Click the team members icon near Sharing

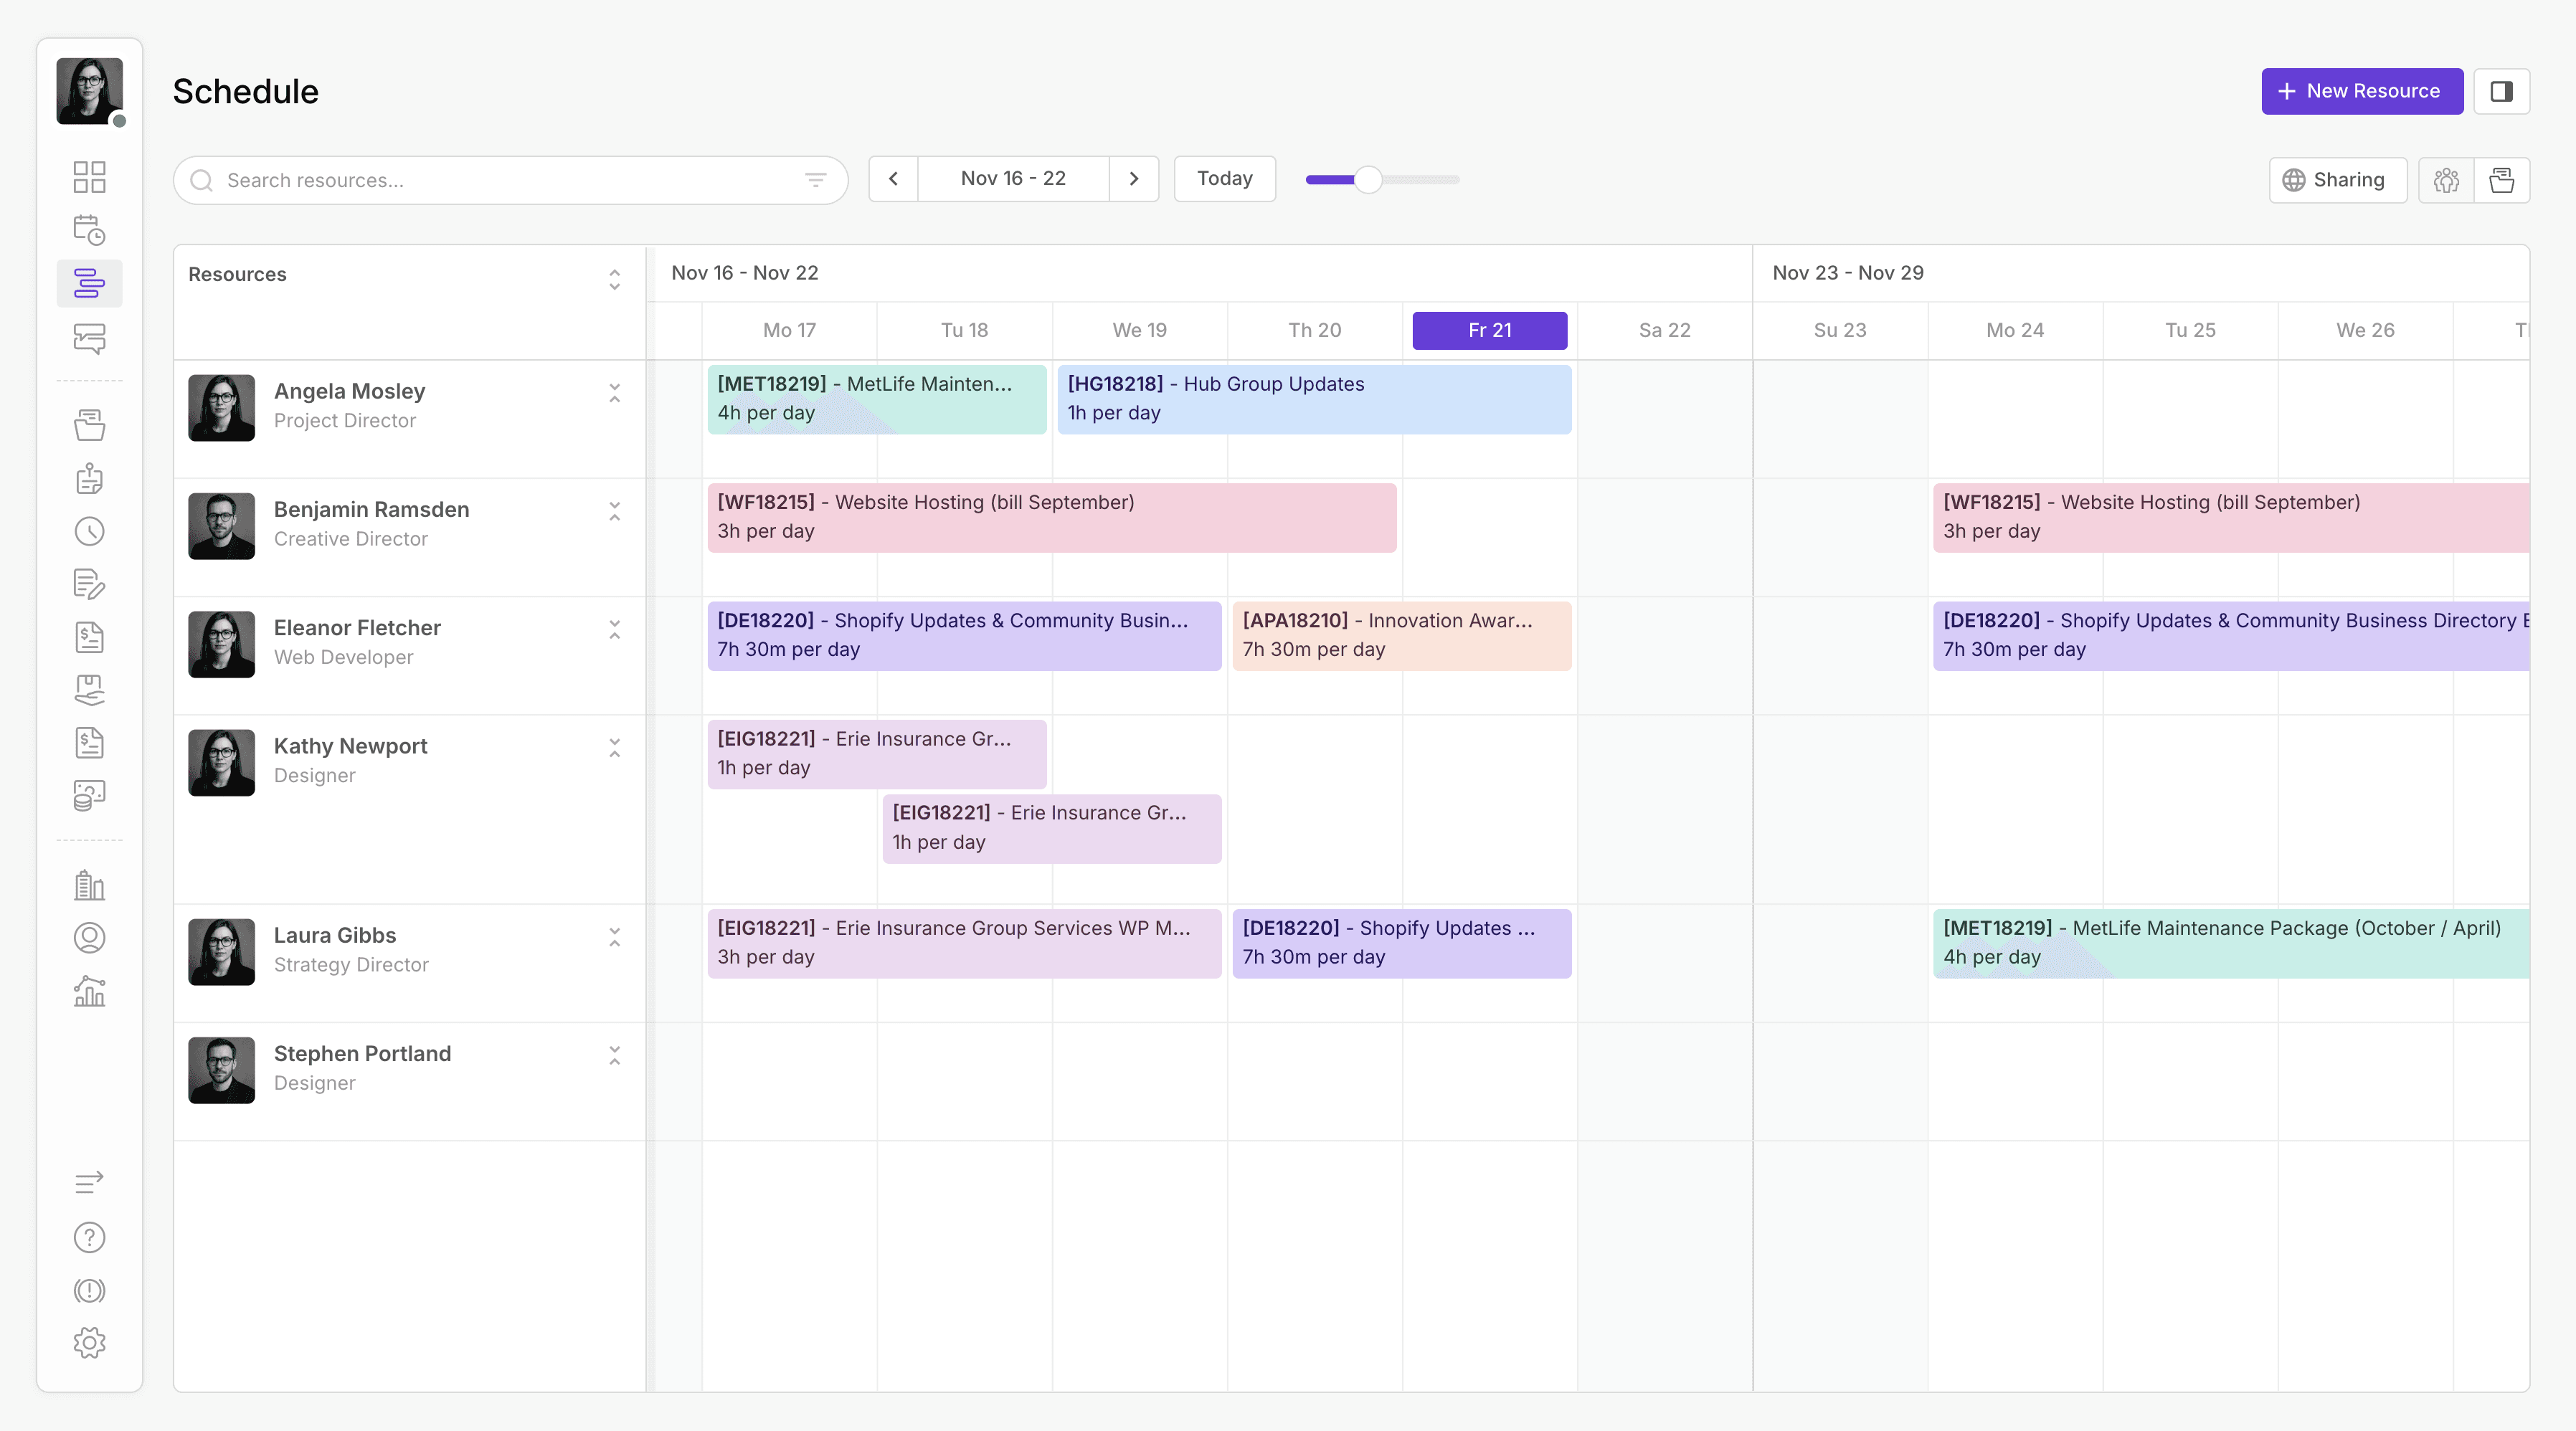(x=2445, y=180)
